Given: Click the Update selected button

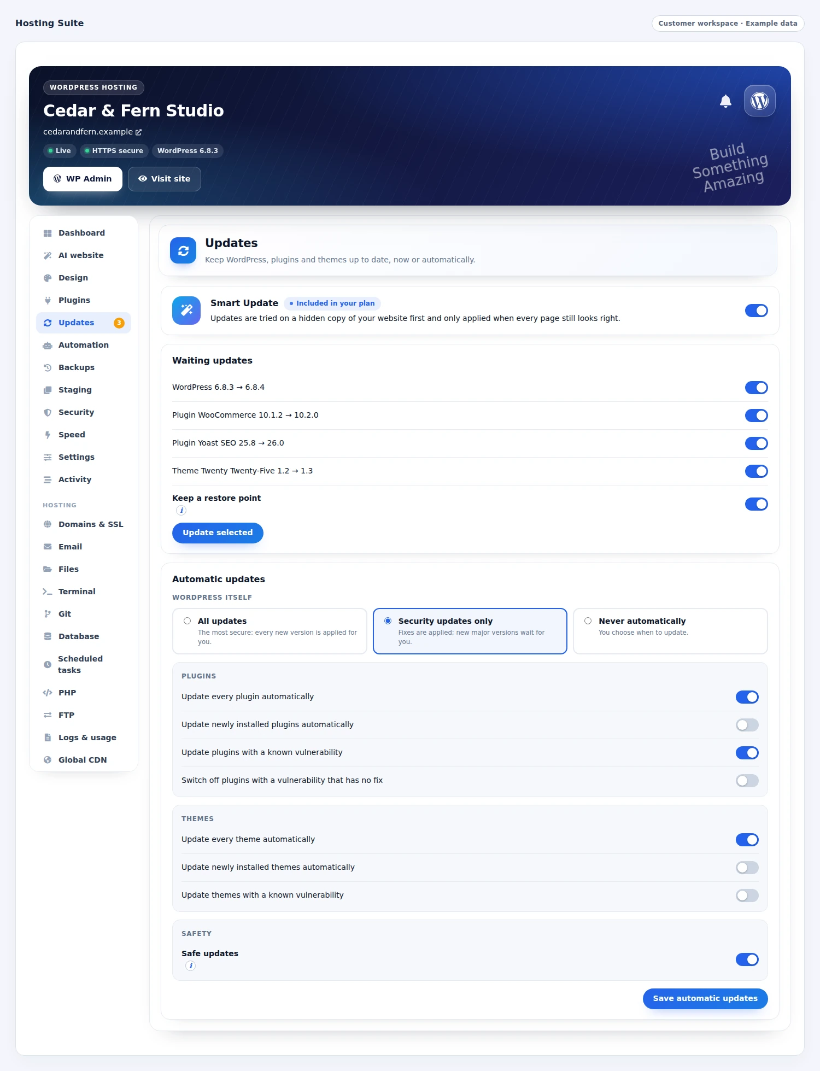Looking at the screenshot, I should pyautogui.click(x=218, y=533).
